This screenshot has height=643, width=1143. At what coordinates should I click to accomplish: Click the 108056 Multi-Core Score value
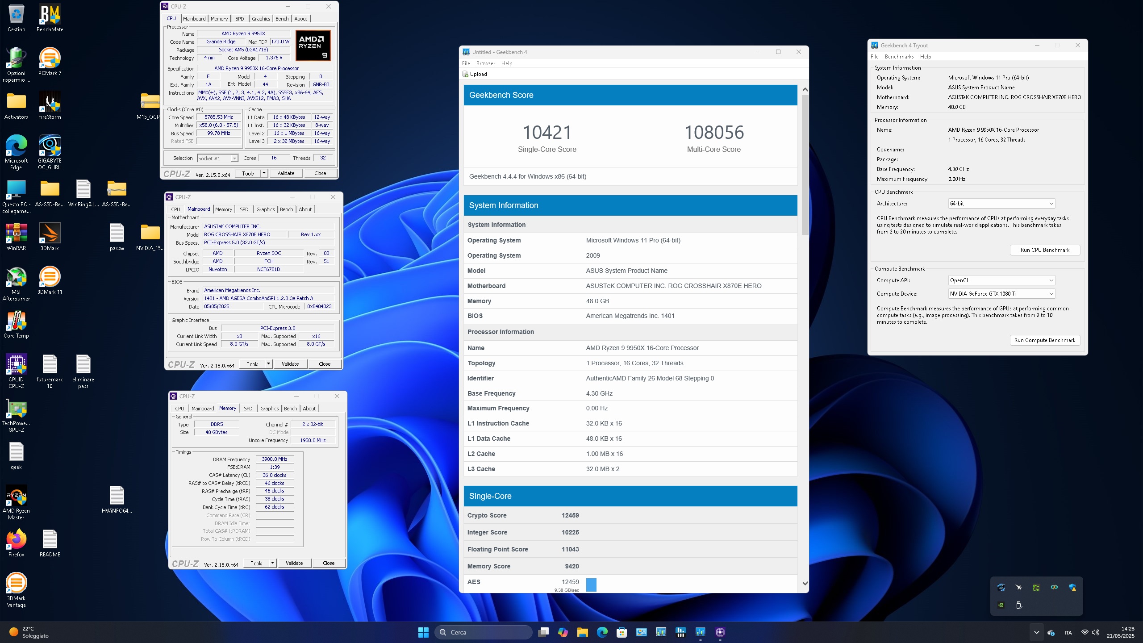point(714,133)
